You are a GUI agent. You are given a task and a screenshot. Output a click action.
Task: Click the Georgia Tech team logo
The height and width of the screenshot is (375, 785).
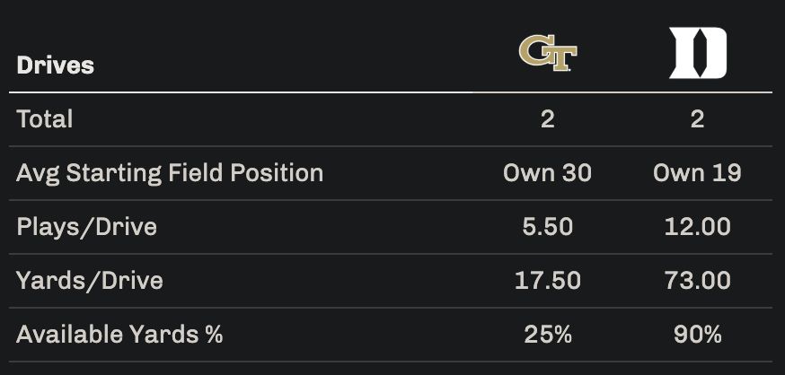pyautogui.click(x=548, y=53)
